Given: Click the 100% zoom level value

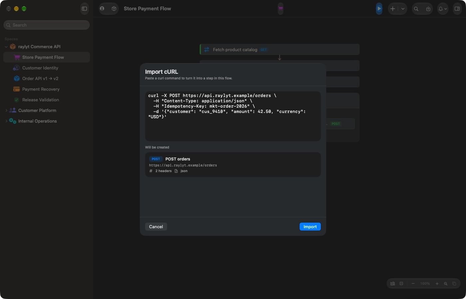Looking at the screenshot, I should click(x=425, y=284).
